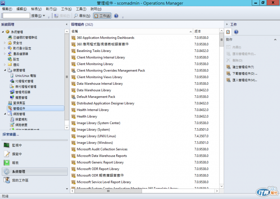Click the 代理程式管理 icon

tap(12, 81)
